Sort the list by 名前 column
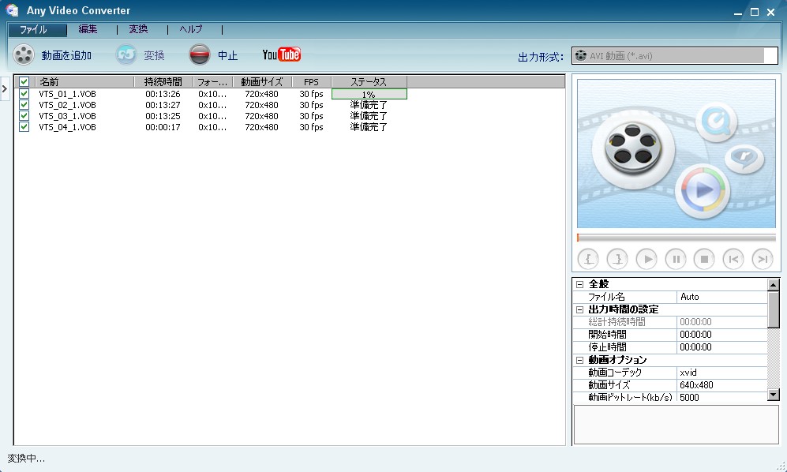 click(x=84, y=81)
